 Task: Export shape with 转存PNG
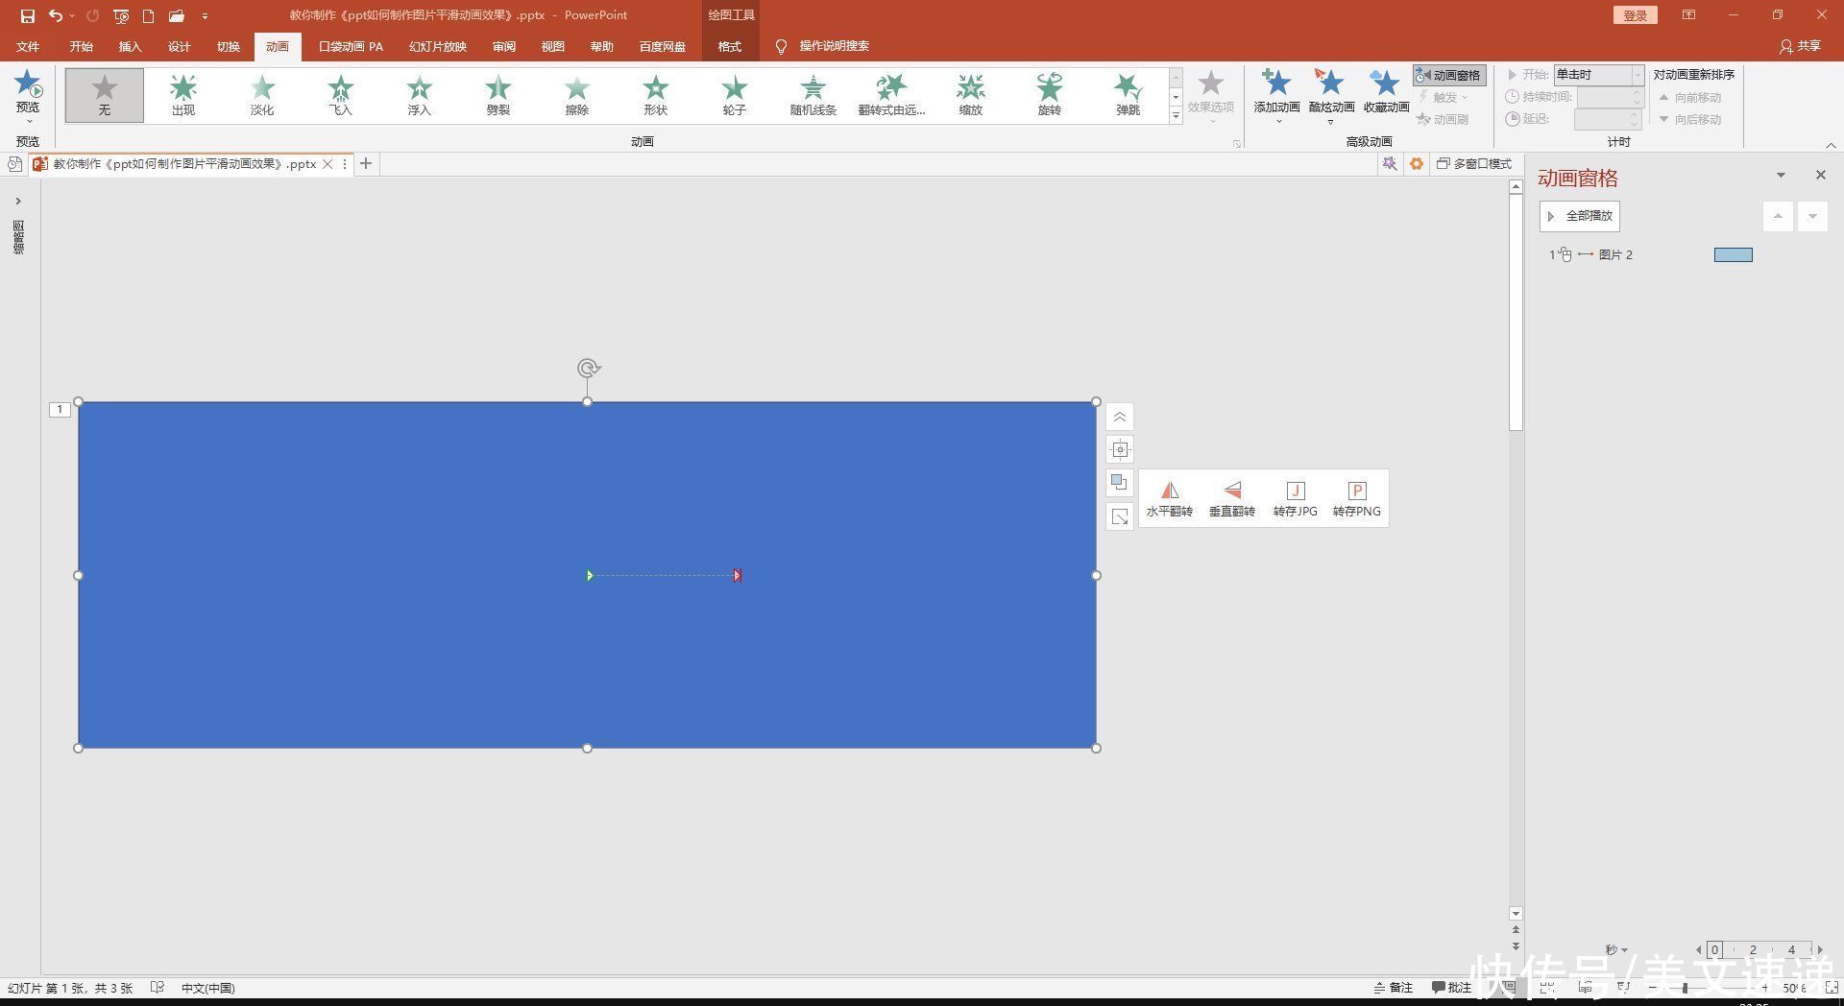click(x=1357, y=499)
